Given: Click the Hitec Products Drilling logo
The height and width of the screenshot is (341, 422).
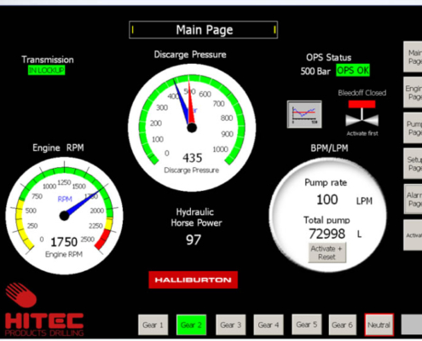Looking at the screenshot, I should (44, 309).
